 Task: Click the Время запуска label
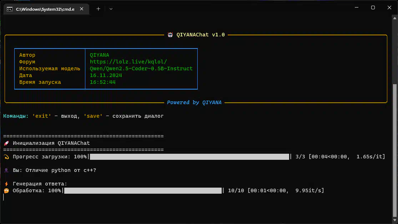point(40,82)
